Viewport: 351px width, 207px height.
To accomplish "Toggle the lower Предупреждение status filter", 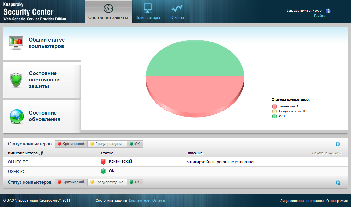I will point(107,182).
